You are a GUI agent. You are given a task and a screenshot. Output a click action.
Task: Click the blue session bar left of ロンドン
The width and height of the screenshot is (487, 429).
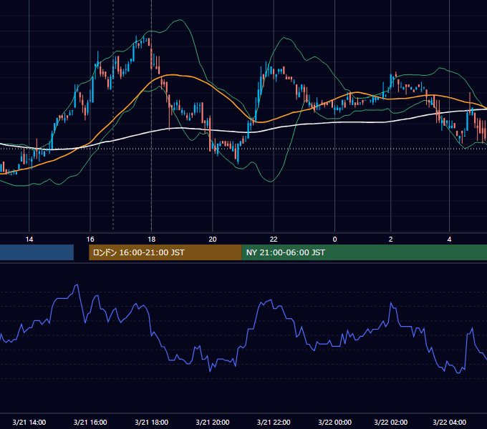[37, 252]
